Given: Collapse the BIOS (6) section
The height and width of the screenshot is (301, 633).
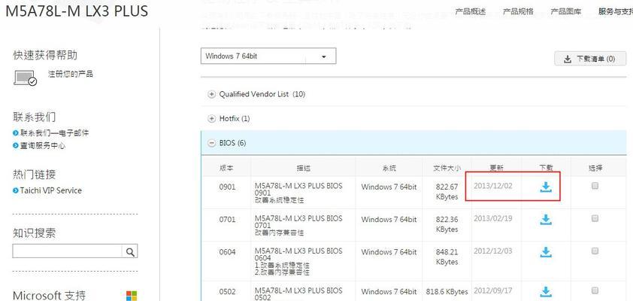Looking at the screenshot, I should click(x=211, y=143).
